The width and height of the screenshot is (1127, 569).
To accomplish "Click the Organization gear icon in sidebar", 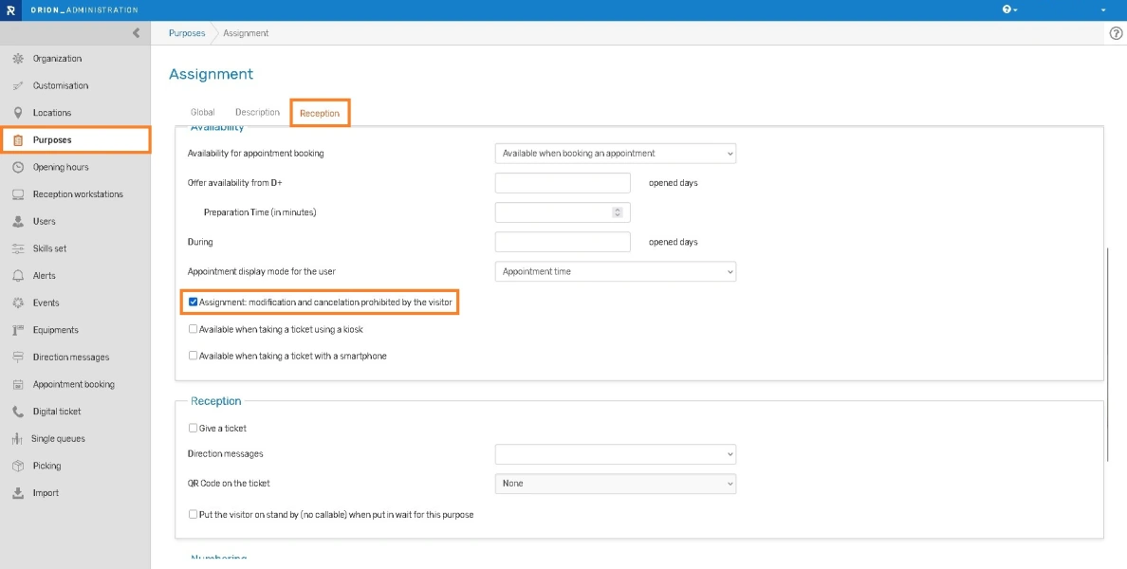I will point(17,59).
